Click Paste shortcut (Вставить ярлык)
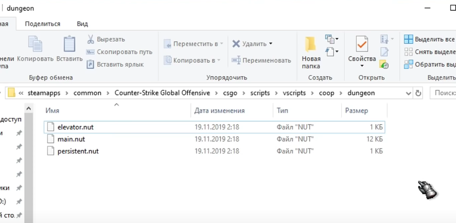The width and height of the screenshot is (456, 223). click(115, 64)
